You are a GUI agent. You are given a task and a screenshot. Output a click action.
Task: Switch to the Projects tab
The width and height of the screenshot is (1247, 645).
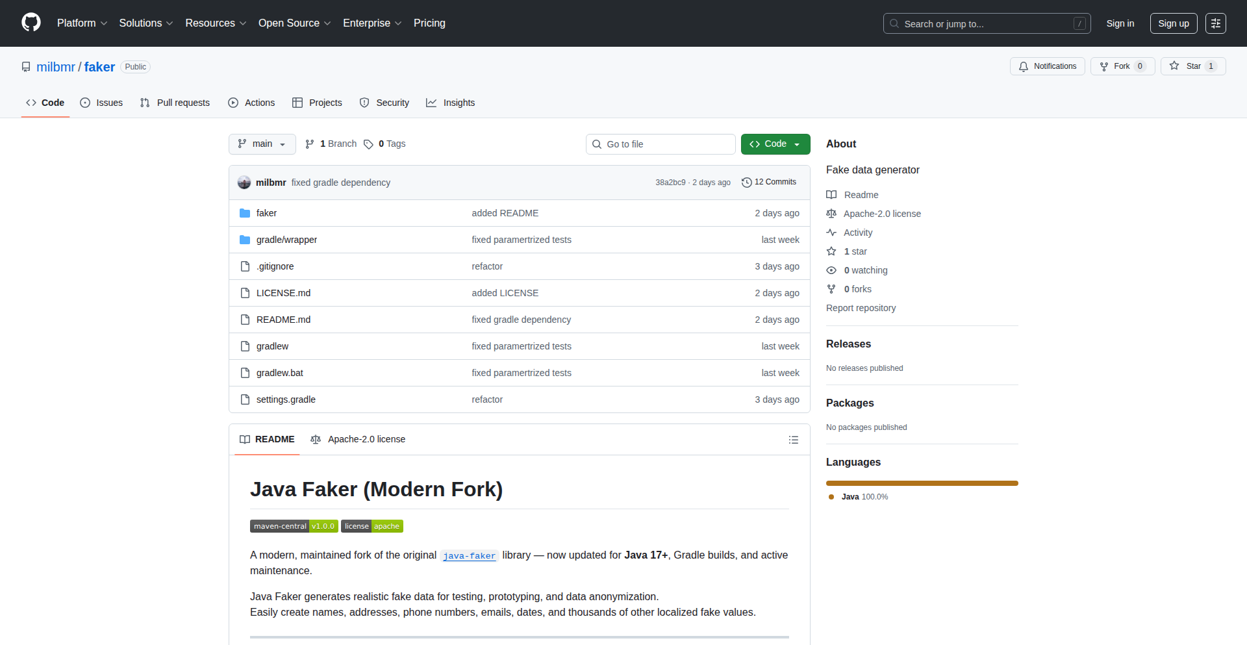pos(317,103)
